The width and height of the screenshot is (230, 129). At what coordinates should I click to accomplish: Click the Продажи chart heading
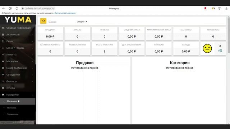[85, 63]
